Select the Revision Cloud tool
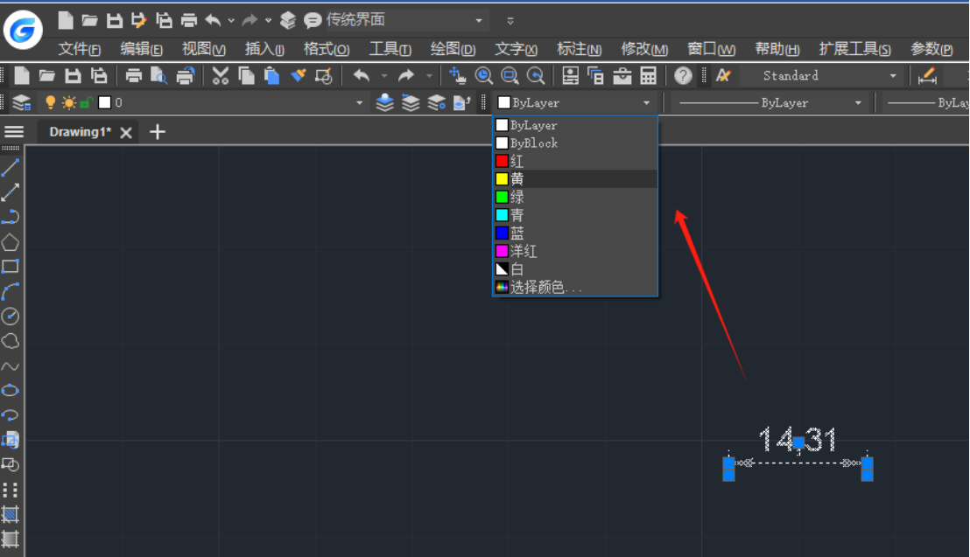Image resolution: width=970 pixels, height=557 pixels. tap(11, 341)
